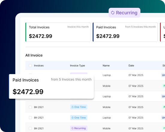Open the Paid Invoices card next to Total Invoices
The image size is (165, 132).
(125, 32)
